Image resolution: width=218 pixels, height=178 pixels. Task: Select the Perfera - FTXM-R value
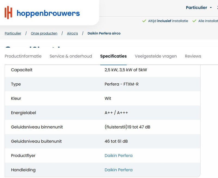[122, 84]
